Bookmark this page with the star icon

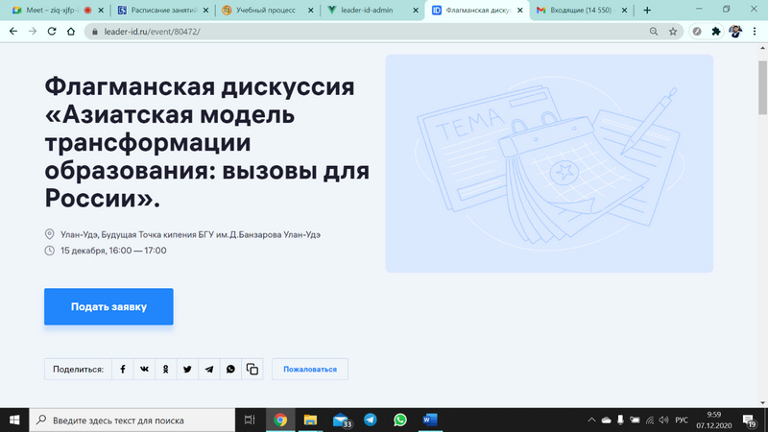(x=673, y=31)
